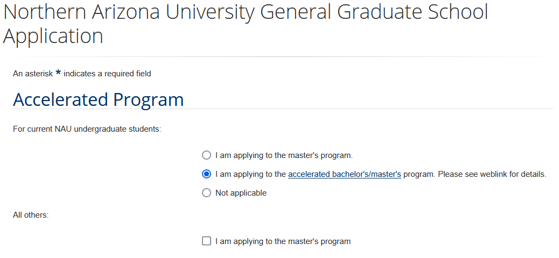The width and height of the screenshot is (559, 258).
Task: Select the accelerated bachelor's/master's radio button
Action: click(x=206, y=174)
